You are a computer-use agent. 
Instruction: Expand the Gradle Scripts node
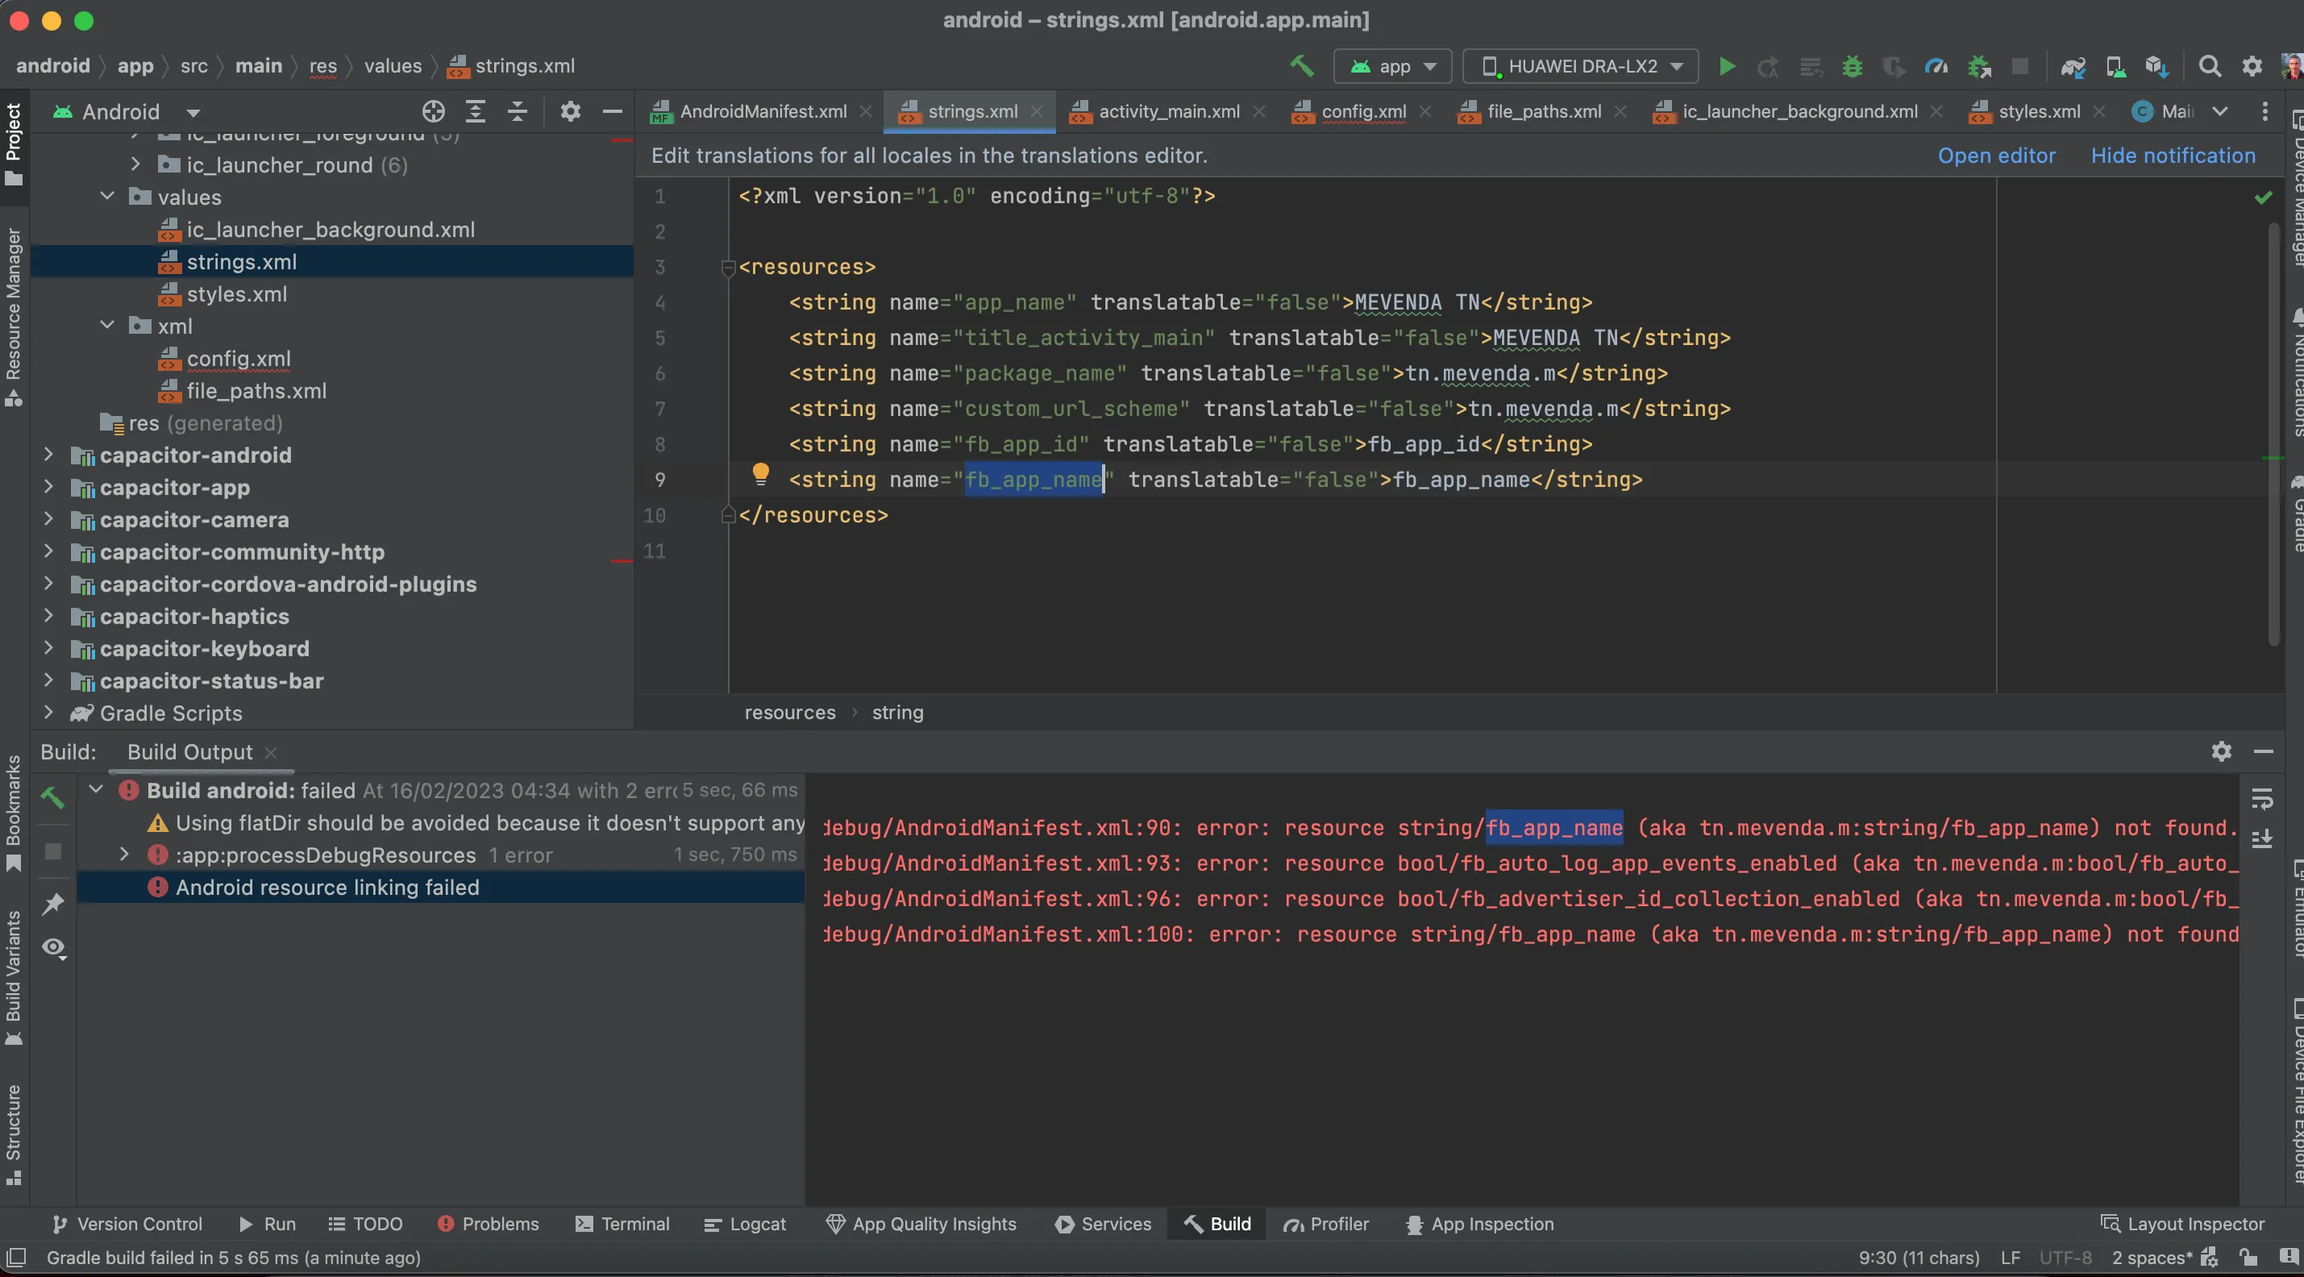coord(48,712)
